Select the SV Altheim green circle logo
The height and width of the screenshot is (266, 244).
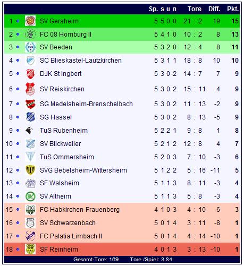[30, 196]
